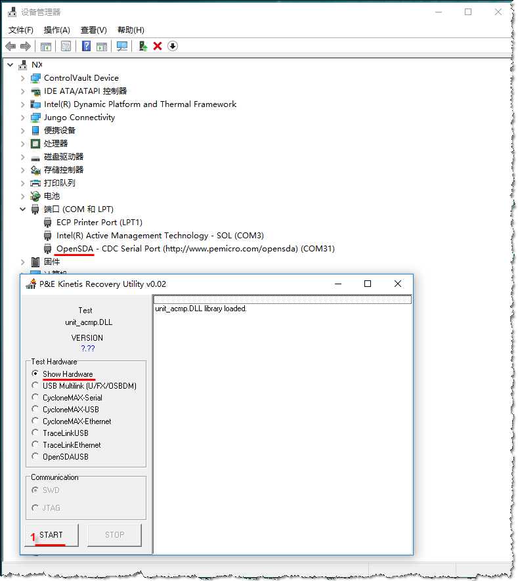Click the 端口 (COM 和 LPT) port icon
Viewport: 518px width, 581px height.
(x=35, y=209)
